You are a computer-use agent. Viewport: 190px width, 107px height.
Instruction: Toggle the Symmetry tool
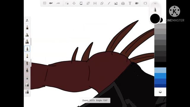pyautogui.click(x=95, y=3)
